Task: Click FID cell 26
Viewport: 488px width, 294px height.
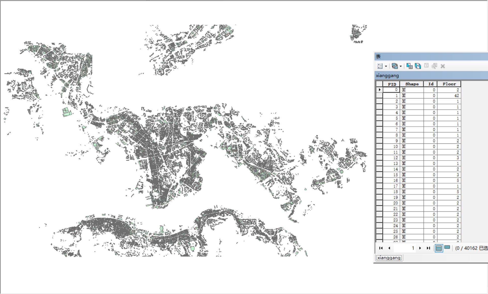Action: point(391,237)
